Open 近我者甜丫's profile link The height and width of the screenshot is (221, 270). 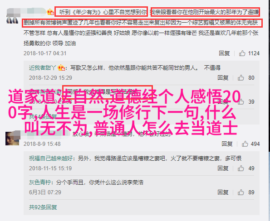pyautogui.click(x=42, y=68)
